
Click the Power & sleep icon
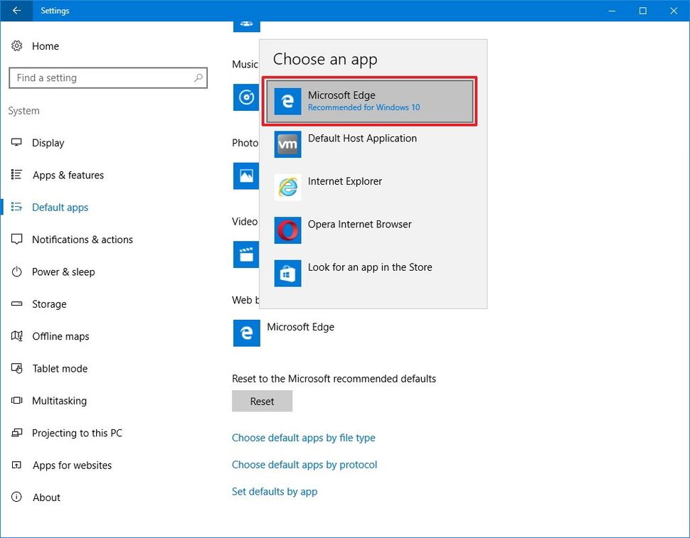click(x=16, y=271)
